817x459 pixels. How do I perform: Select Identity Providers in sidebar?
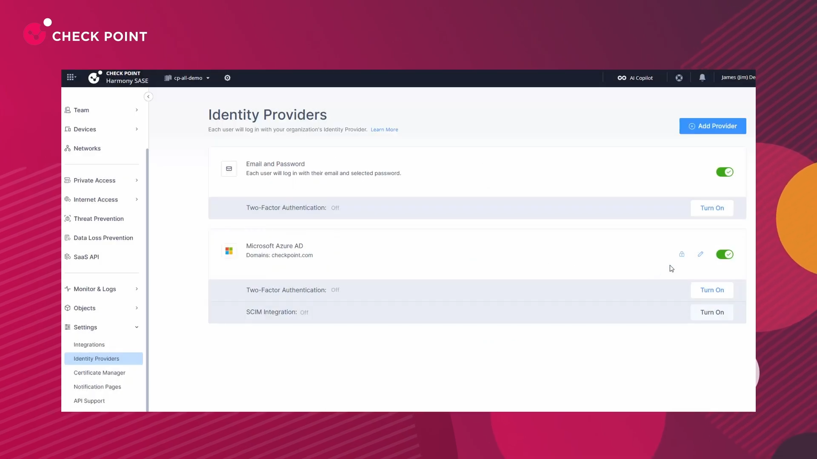(x=103, y=359)
